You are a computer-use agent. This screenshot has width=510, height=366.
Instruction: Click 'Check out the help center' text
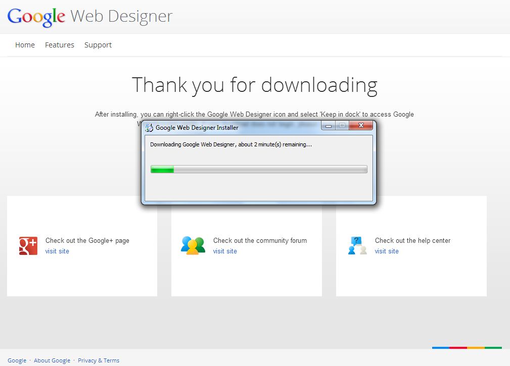pos(413,241)
